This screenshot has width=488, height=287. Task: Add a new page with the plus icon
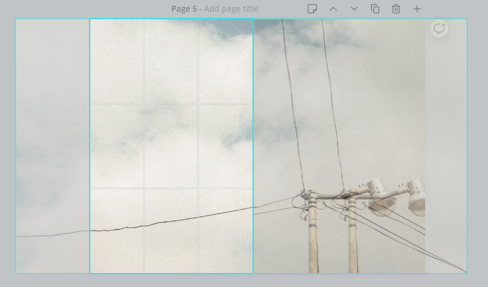coord(416,9)
